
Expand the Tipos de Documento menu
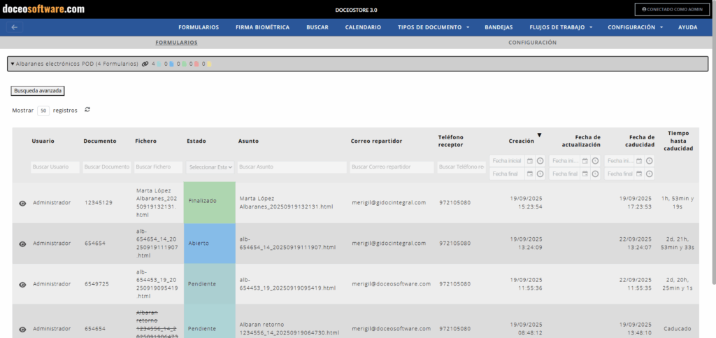434,27
